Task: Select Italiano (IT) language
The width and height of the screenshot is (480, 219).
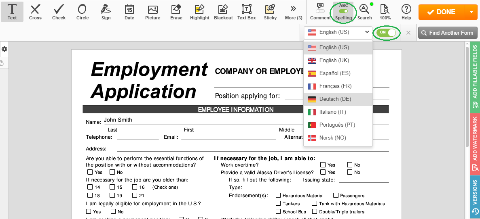Action: click(x=338, y=112)
